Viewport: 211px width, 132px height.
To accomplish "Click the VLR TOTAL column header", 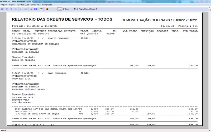I will tap(190, 31).
